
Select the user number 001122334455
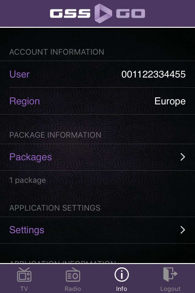[x=153, y=74]
